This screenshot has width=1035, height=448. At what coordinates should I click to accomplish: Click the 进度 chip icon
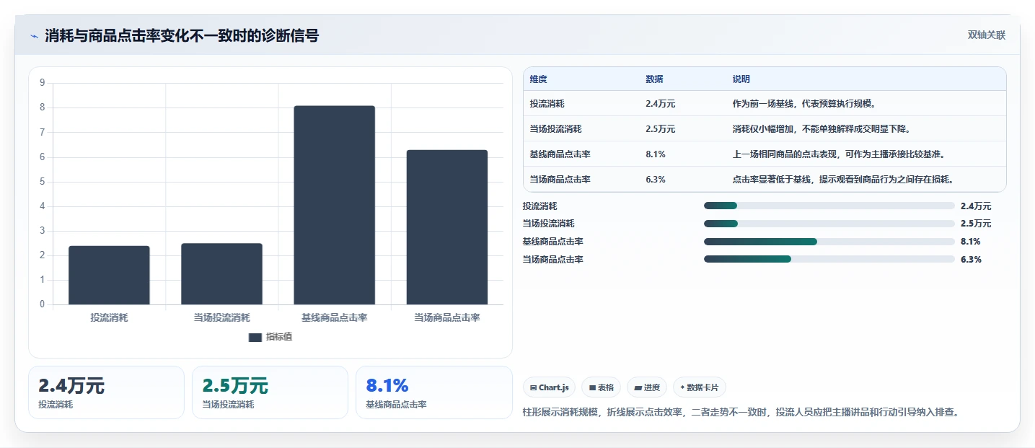tap(638, 388)
